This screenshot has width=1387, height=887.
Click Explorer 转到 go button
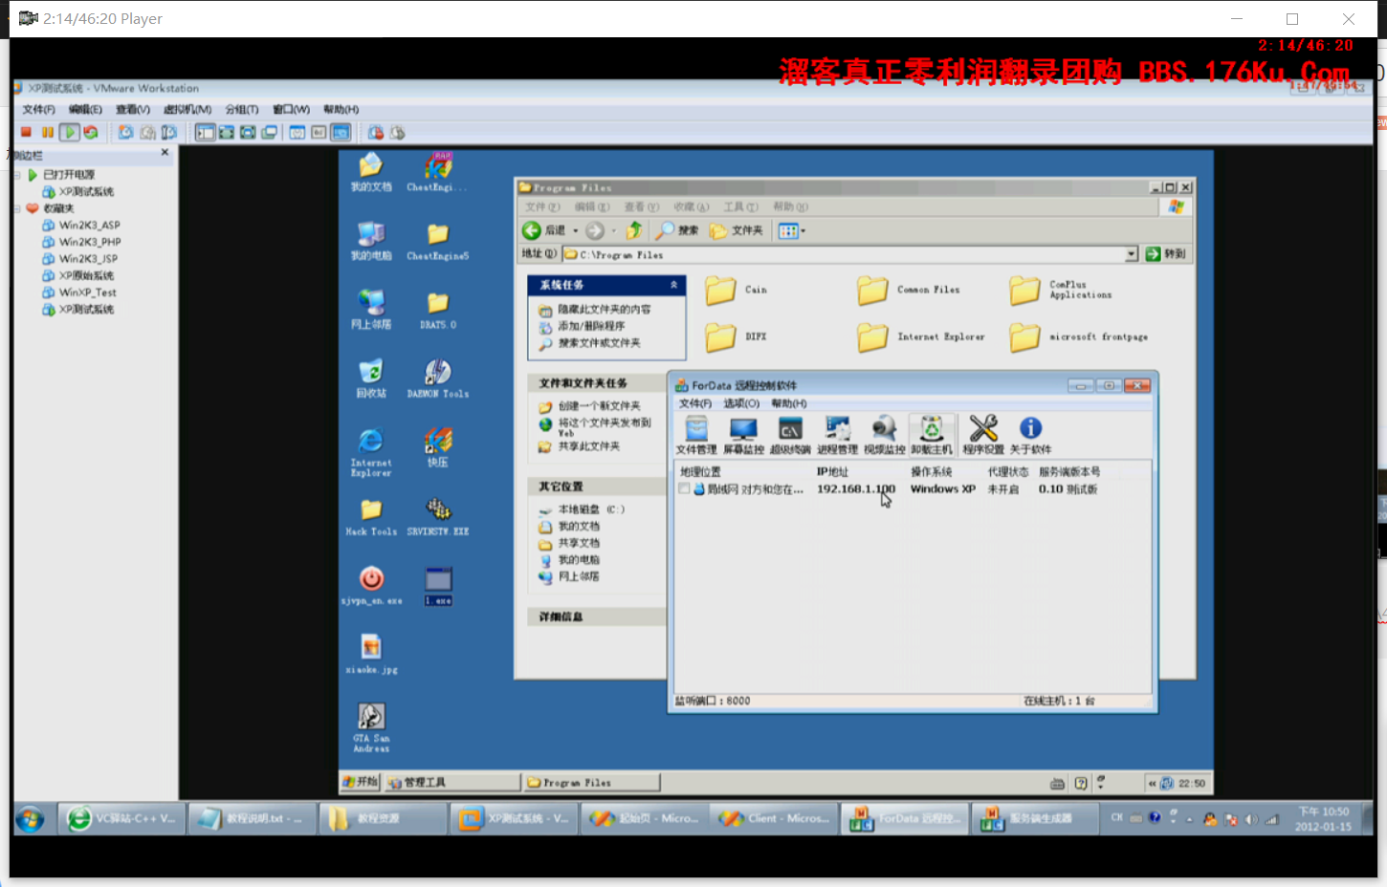(x=1166, y=254)
